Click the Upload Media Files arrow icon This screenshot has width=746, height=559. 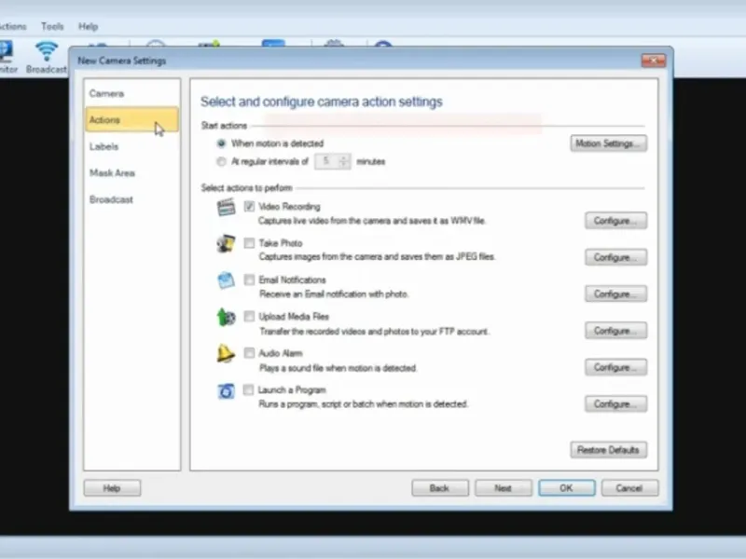(x=226, y=317)
